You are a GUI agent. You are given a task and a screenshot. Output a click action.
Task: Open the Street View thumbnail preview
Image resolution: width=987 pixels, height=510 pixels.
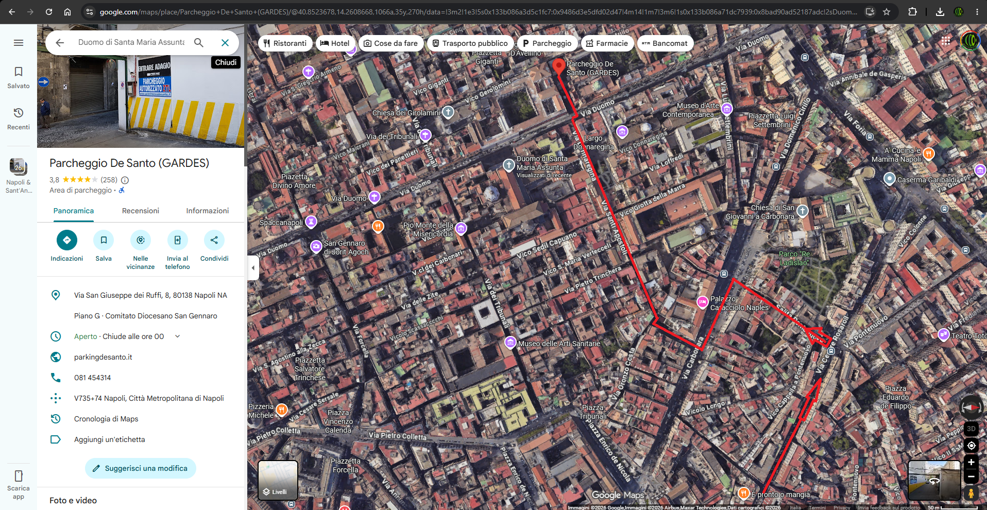[934, 480]
